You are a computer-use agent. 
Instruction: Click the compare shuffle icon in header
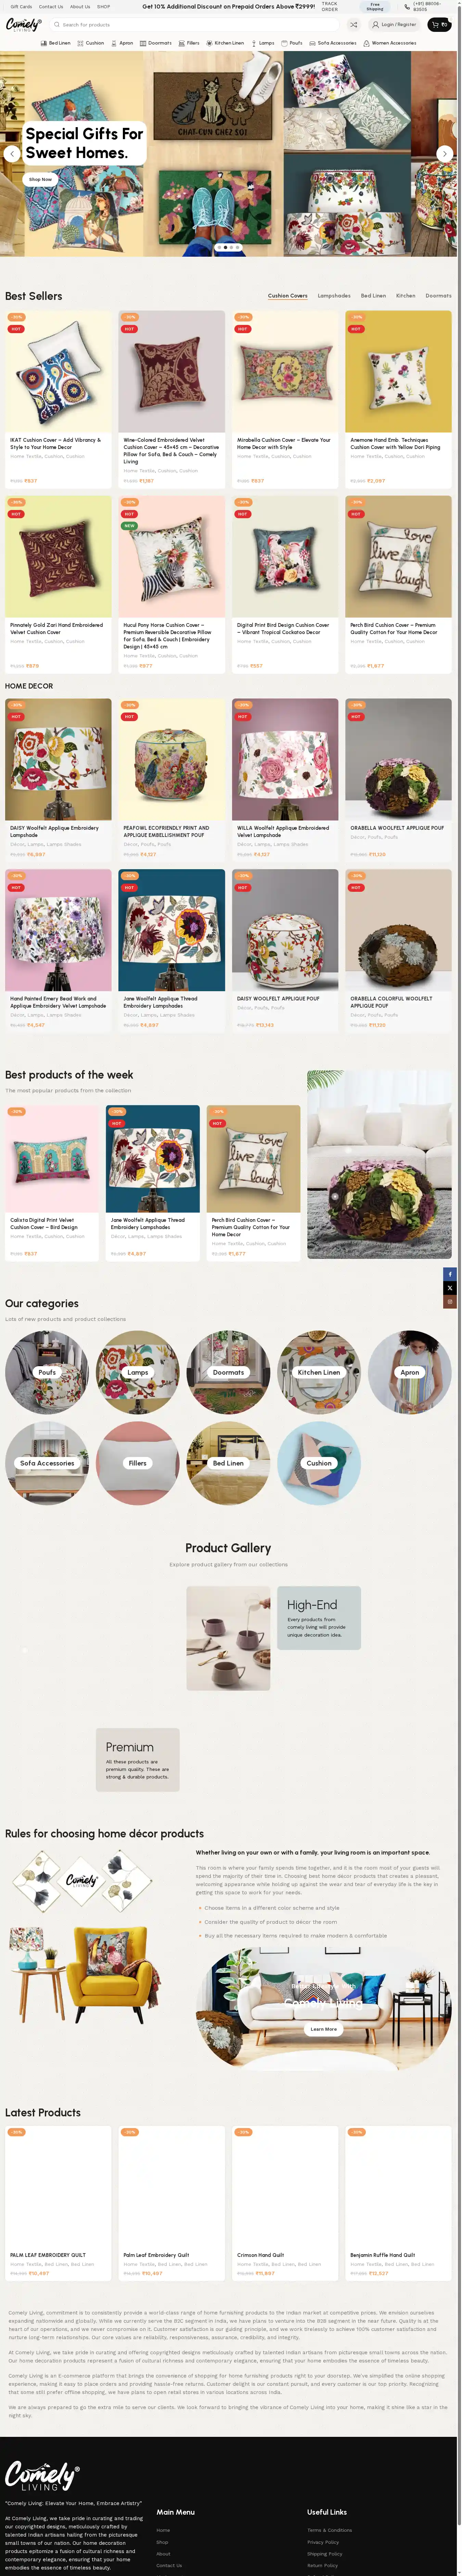353,24
